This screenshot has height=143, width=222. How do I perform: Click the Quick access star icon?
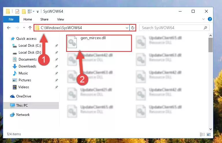coord(13,39)
